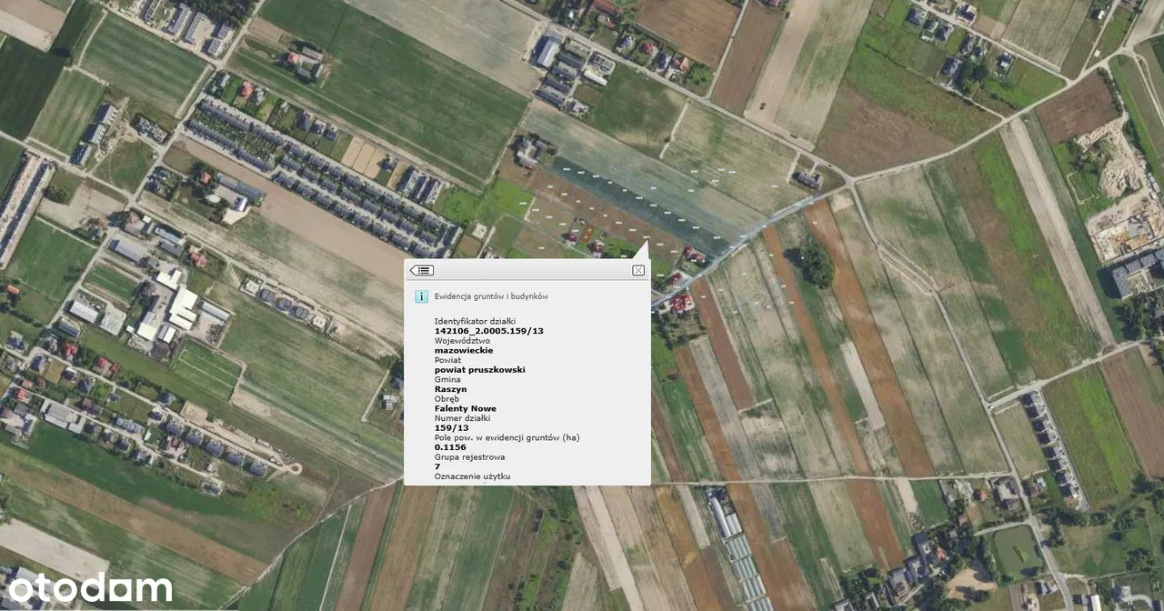Viewport: 1164px width, 611px height.
Task: Click the parcel identifier 142106_2.0005.159/13
Action: tap(489, 331)
